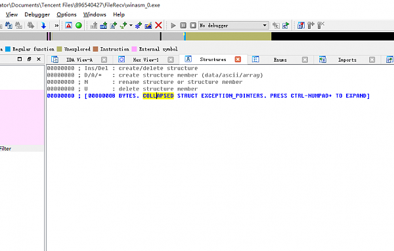Click the Enums tab icon
Viewport: 394px width, 251px height.
[255, 60]
